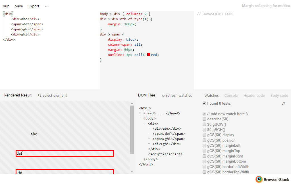Screen dimensions: 291x185
Task: Tick the gCS($0).marginTop watch checkbox
Action: pos(204,151)
